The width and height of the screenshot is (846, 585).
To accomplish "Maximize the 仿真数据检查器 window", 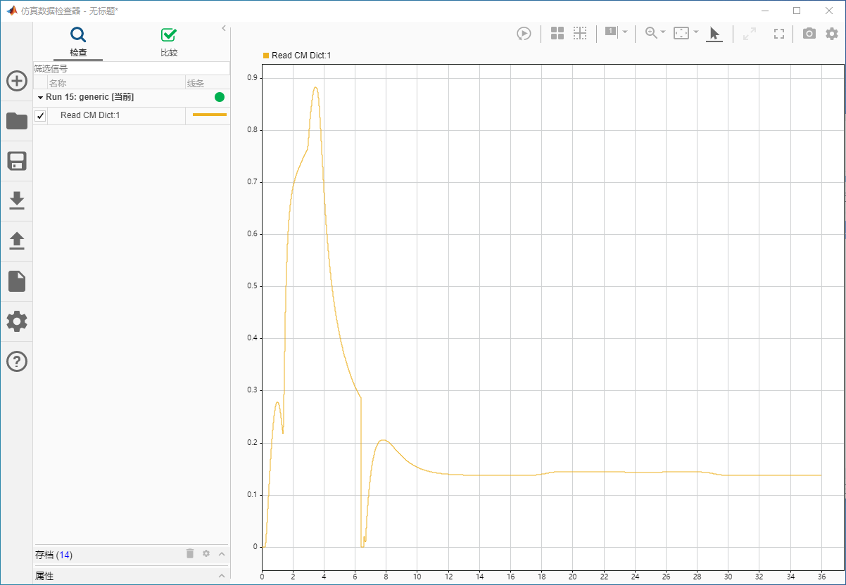I will point(797,11).
